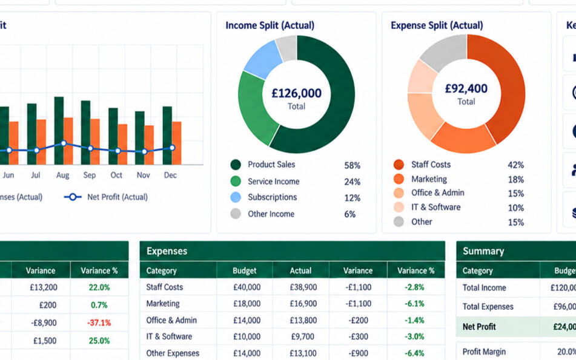This screenshot has height=360, width=576.
Task: Select the "42%" Staff Costs share value
Action: tap(516, 165)
